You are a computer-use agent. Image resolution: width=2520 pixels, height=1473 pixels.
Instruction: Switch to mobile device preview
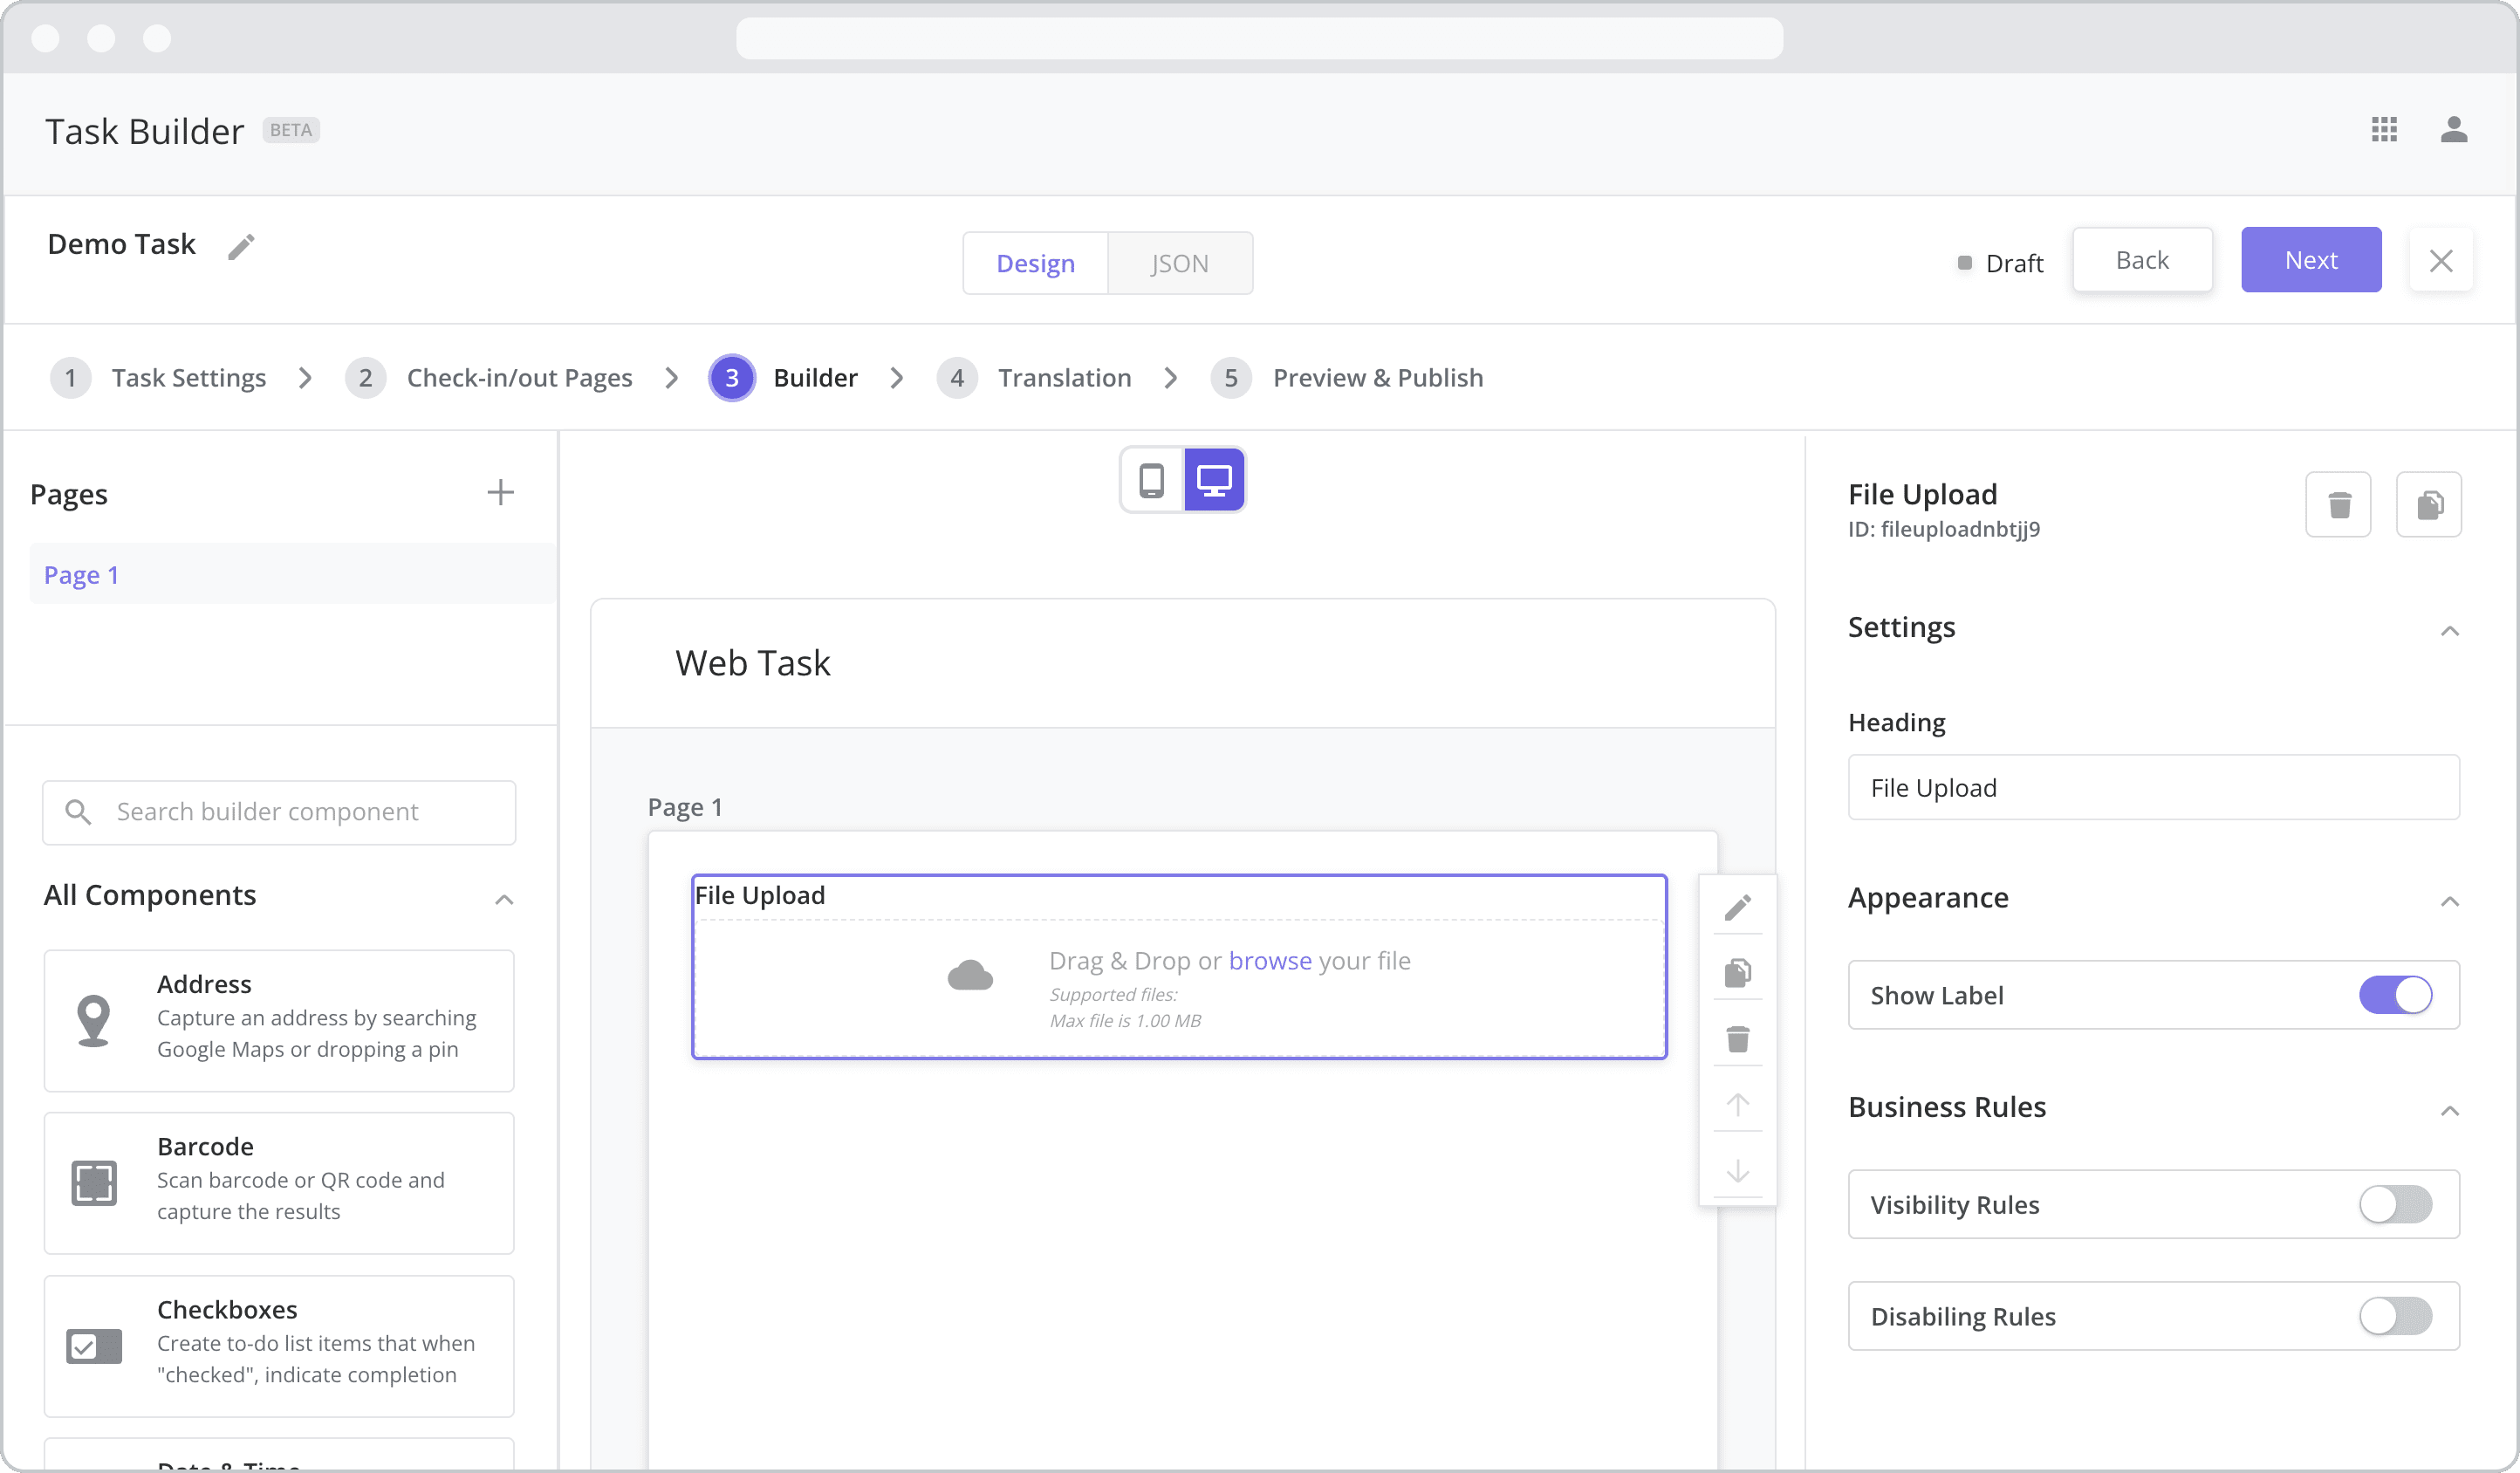pyautogui.click(x=1152, y=481)
